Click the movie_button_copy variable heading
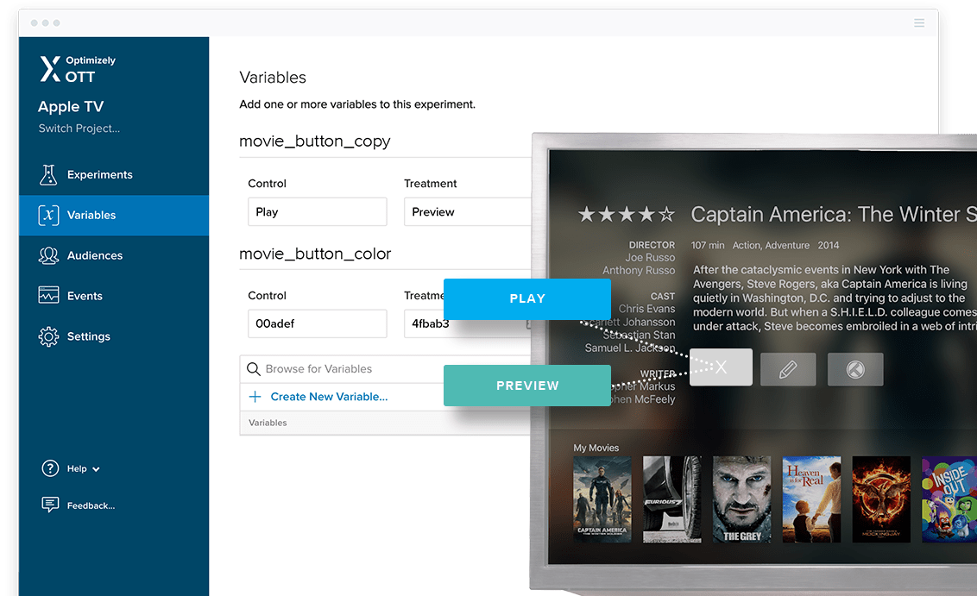Viewport: 977px width, 596px height. coord(315,141)
